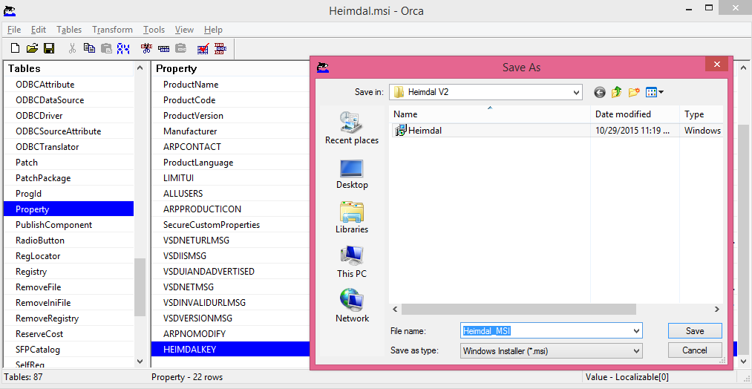Viewport: 752px width, 389px height.
Task: Click the grayed-out Cut scissors icon
Action: pos(73,48)
